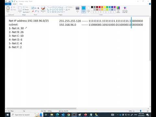Select the Eraser tool

[x=33, y=11]
